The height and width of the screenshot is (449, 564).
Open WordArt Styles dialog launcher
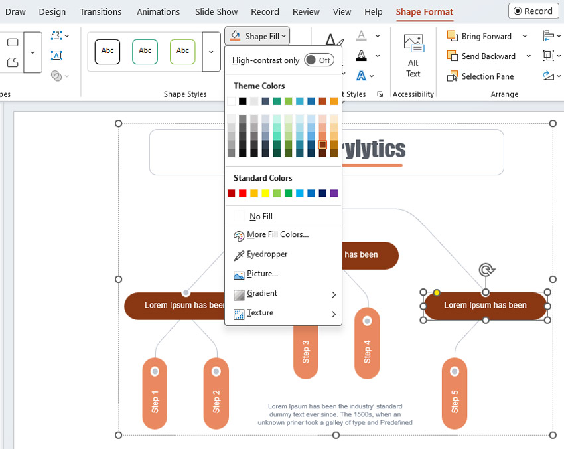pos(380,94)
